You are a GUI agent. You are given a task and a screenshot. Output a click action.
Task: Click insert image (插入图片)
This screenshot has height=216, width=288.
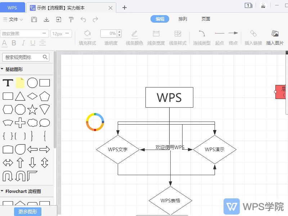pyautogui.click(x=275, y=38)
